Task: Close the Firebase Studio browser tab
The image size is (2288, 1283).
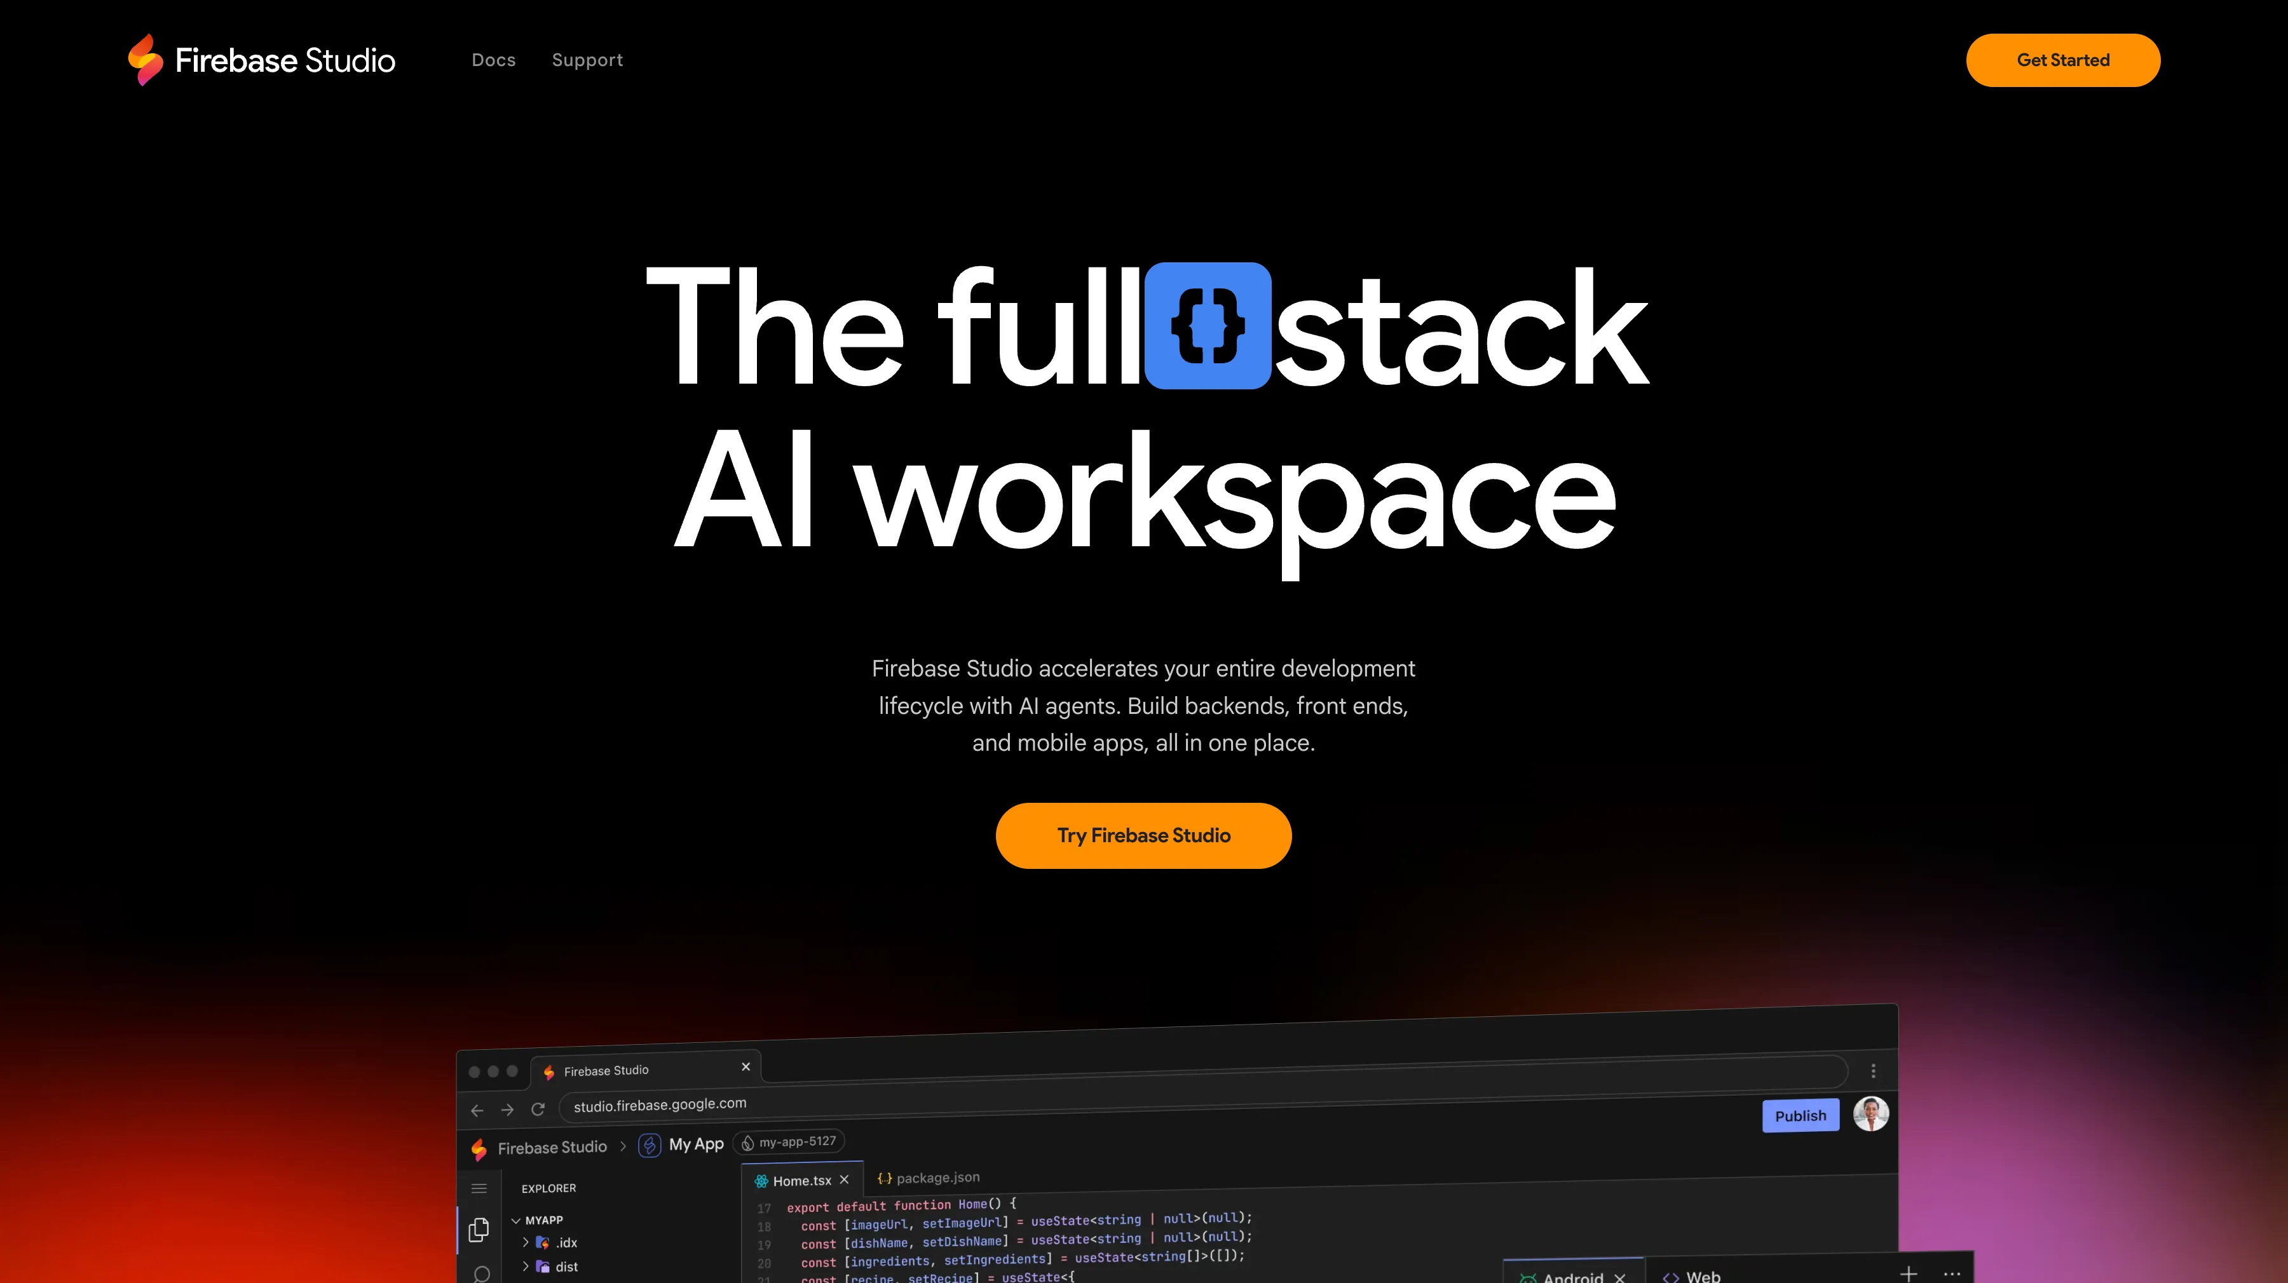Action: [746, 1066]
